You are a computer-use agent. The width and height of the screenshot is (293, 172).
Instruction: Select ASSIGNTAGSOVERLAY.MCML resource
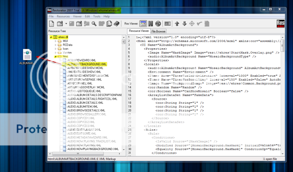(x=86, y=87)
